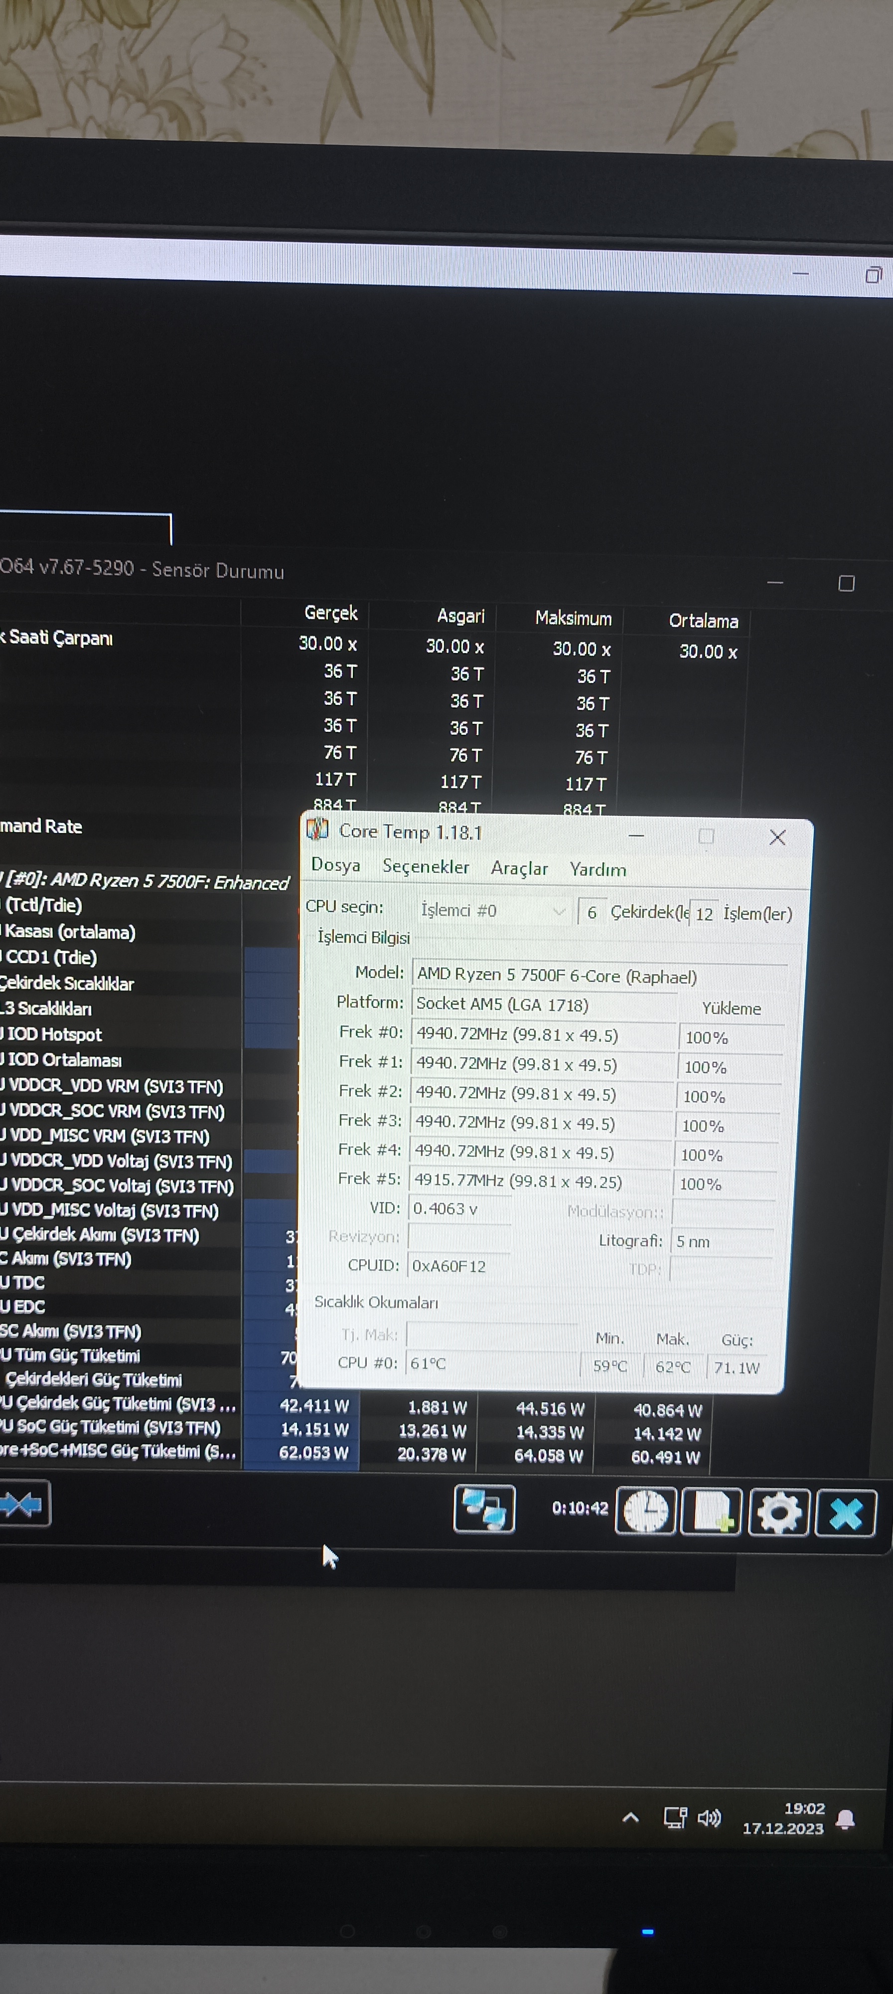Click the Core Temp title bar icon
Image resolution: width=893 pixels, height=1994 pixels.
pyautogui.click(x=318, y=829)
